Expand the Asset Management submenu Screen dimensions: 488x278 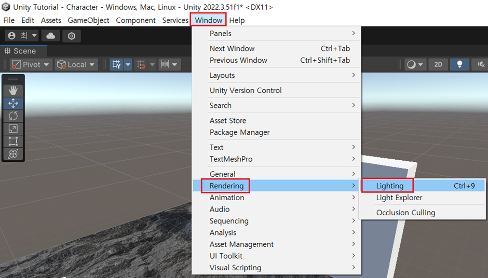pyautogui.click(x=276, y=244)
